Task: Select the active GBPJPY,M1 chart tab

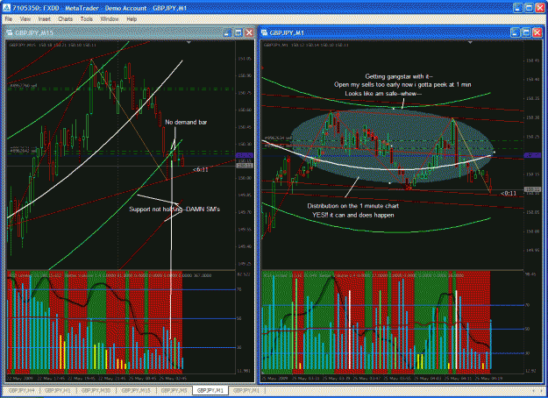Action: pyautogui.click(x=210, y=390)
